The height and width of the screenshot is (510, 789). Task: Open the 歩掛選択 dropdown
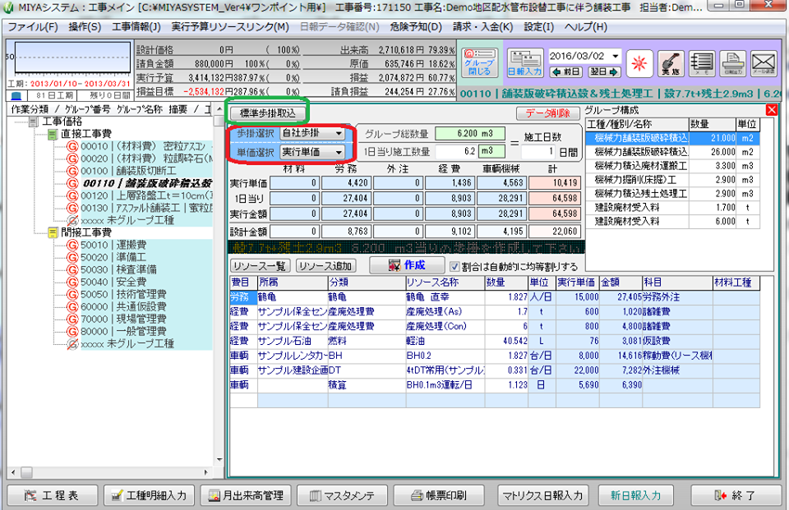[312, 133]
